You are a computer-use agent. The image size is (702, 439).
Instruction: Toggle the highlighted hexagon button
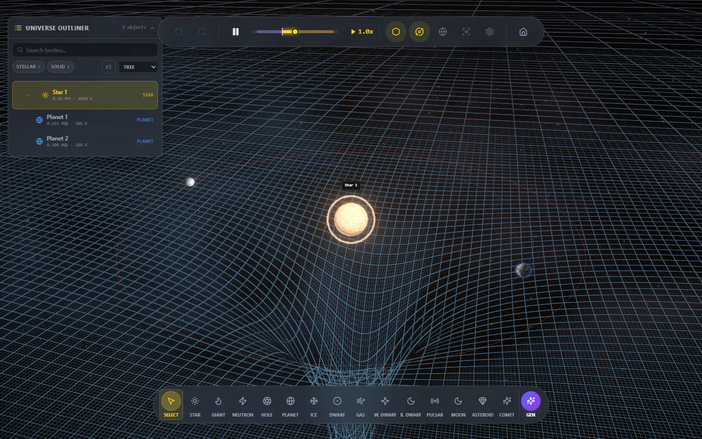(396, 32)
